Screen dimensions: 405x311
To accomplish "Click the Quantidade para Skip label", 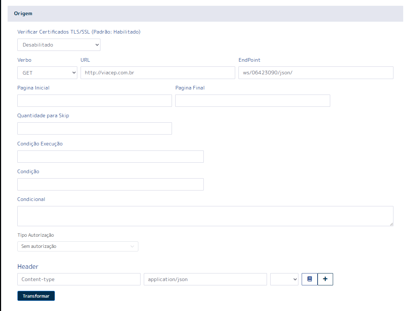I will point(43,115).
